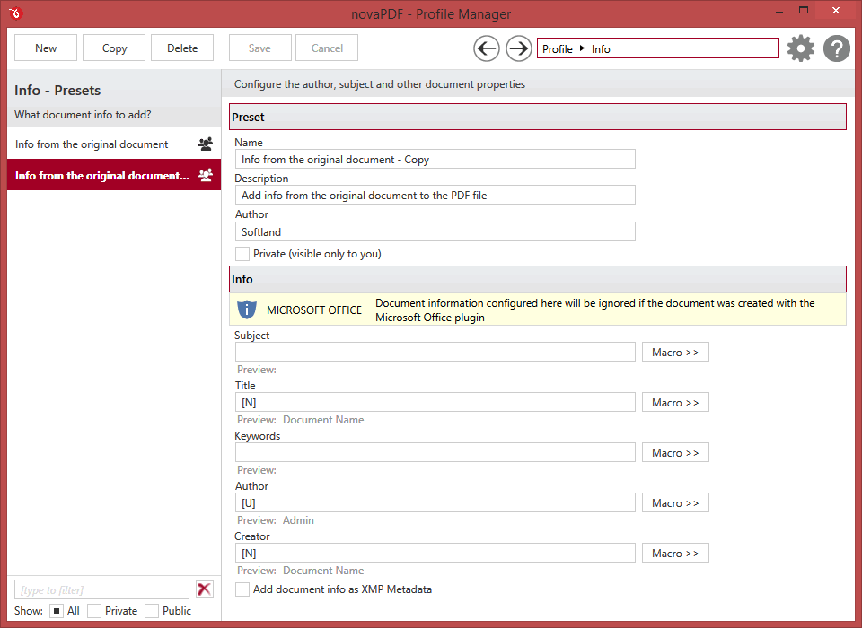Open Macro menu for Title field

(675, 402)
